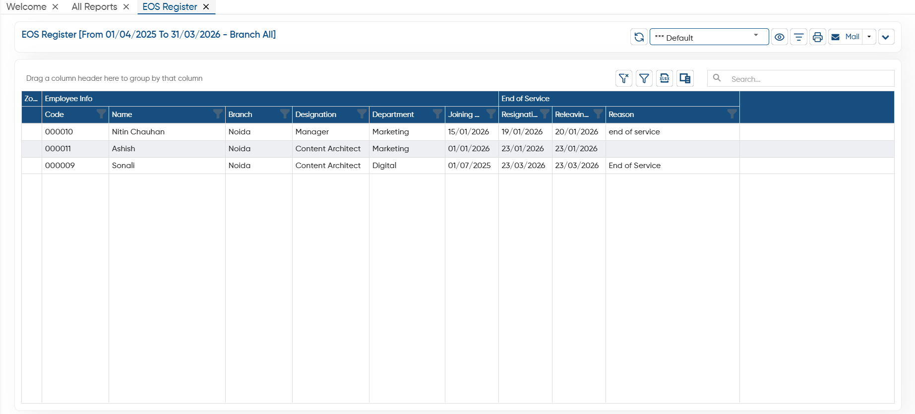The height and width of the screenshot is (414, 915).
Task: Expand the Mail dropdown arrow
Action: [x=869, y=37]
